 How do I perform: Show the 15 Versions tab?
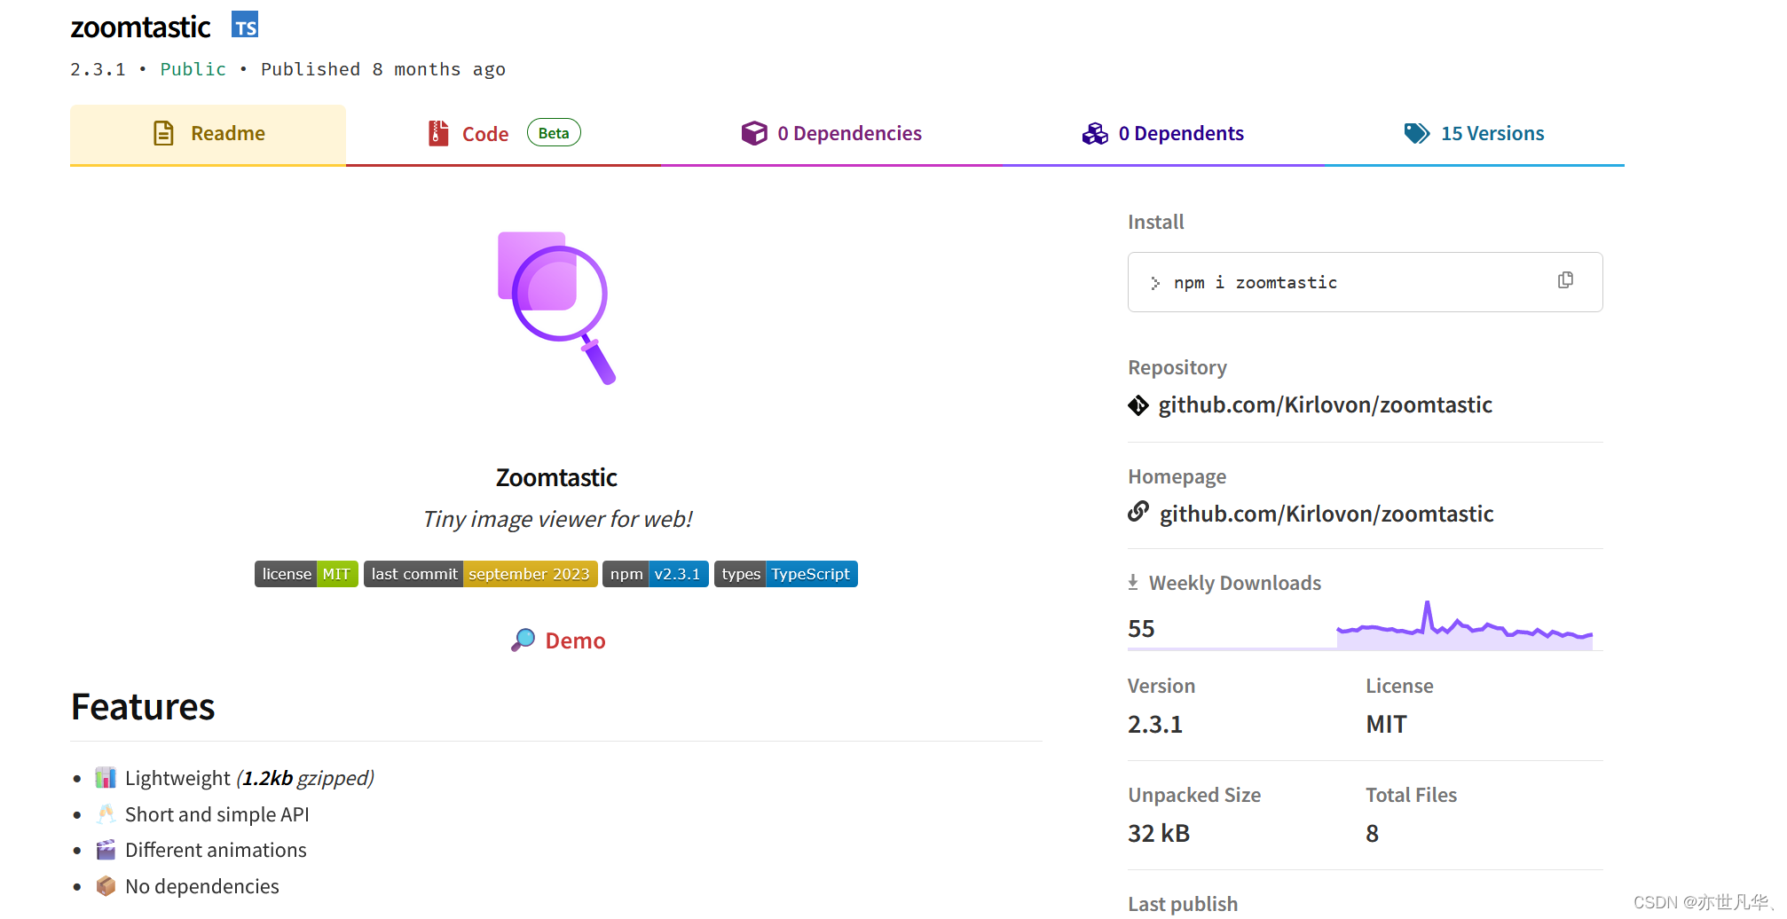click(1474, 134)
